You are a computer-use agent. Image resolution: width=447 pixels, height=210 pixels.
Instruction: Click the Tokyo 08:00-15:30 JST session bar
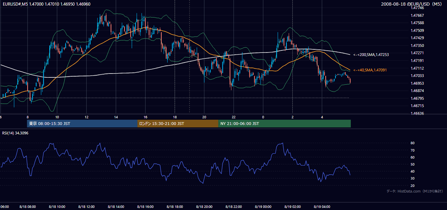(x=82, y=124)
